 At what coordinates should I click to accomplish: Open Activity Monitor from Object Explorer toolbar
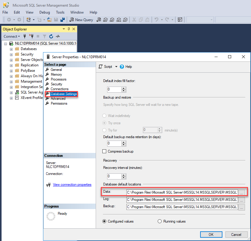point(58,36)
